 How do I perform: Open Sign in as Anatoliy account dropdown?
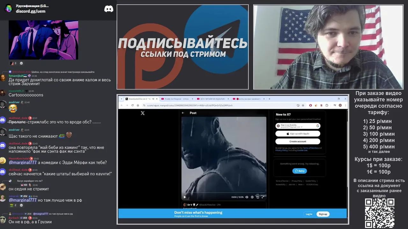click(x=298, y=126)
